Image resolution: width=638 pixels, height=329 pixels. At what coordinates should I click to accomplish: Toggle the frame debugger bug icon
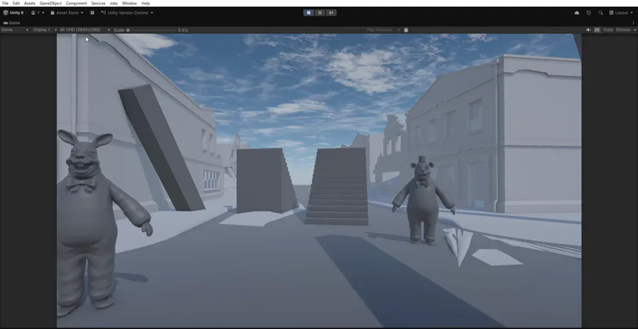coord(405,30)
